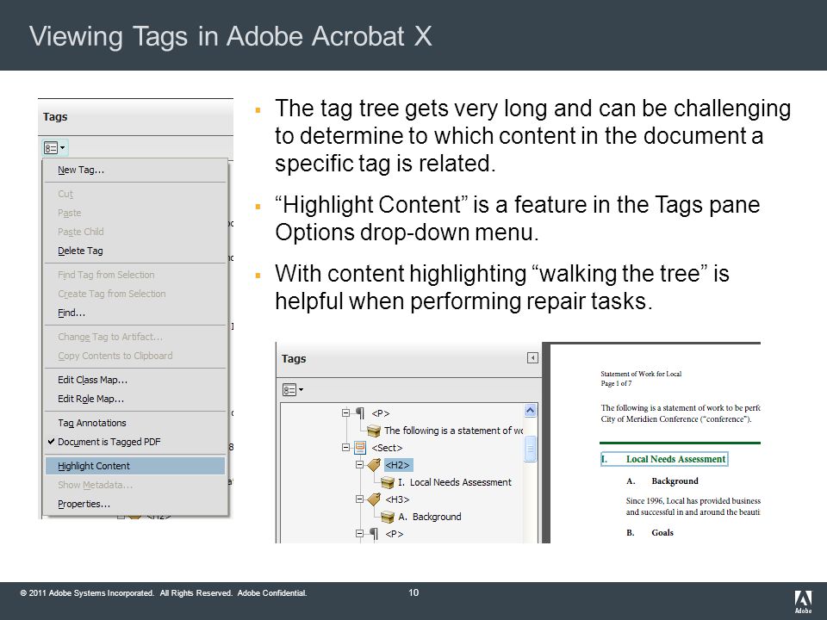Screen dimensions: 827x620
Task: Select the highlighted <H2> tag label
Action: coord(398,465)
